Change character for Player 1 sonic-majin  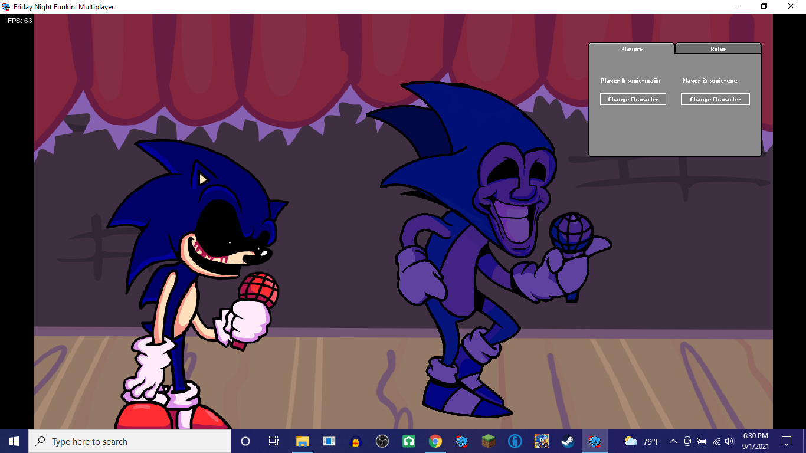(x=633, y=100)
